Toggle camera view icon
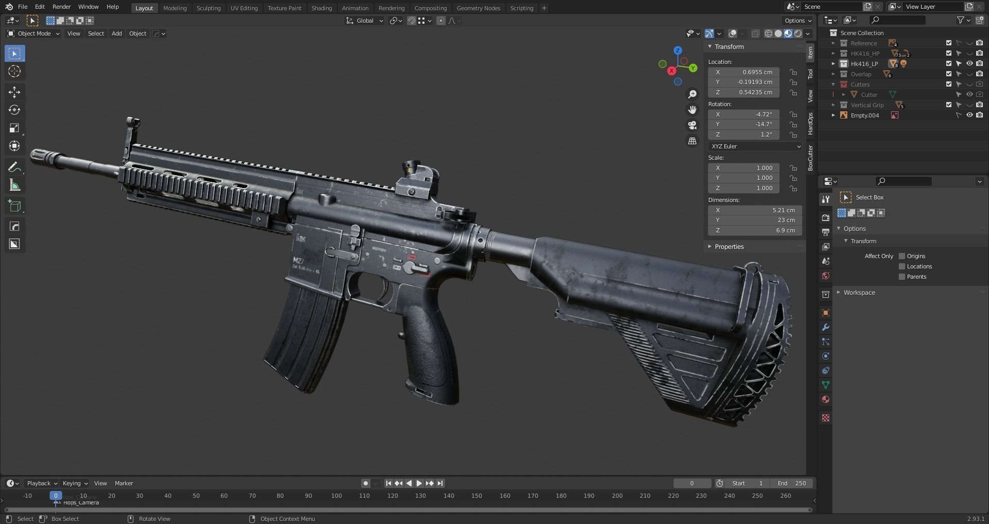The image size is (989, 524). click(x=692, y=125)
